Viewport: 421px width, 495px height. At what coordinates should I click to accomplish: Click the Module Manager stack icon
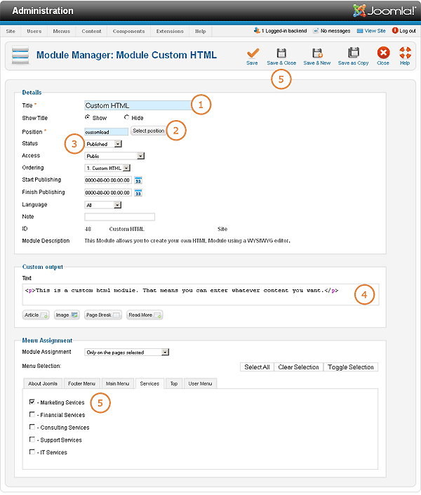pos(20,55)
